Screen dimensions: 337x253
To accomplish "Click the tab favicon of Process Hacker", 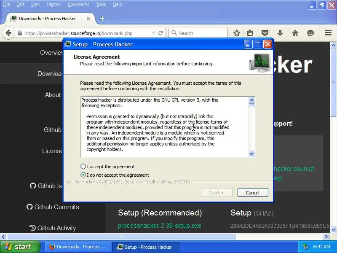I will coord(13,19).
